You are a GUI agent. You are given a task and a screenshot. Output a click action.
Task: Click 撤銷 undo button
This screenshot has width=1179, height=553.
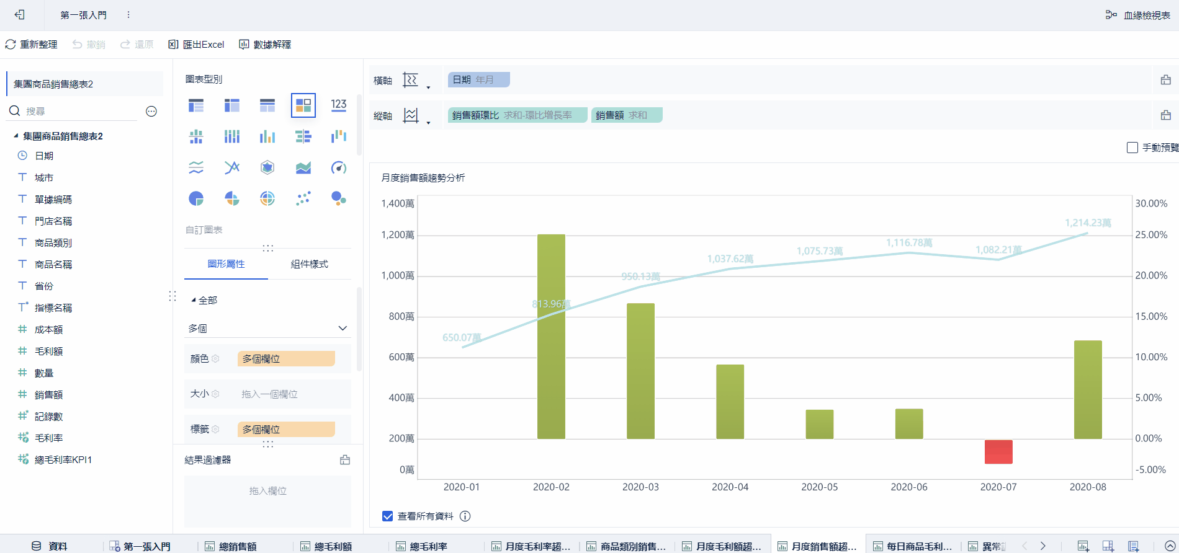89,45
